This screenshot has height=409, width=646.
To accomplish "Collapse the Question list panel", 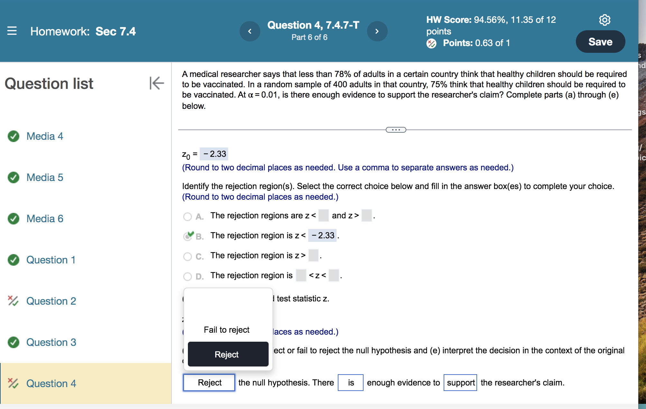I will pos(157,83).
